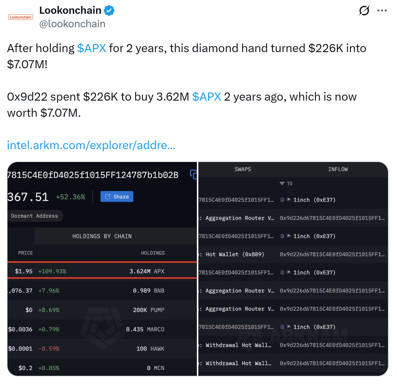
Task: Switch to the SWAPS tab
Action: coord(243,169)
